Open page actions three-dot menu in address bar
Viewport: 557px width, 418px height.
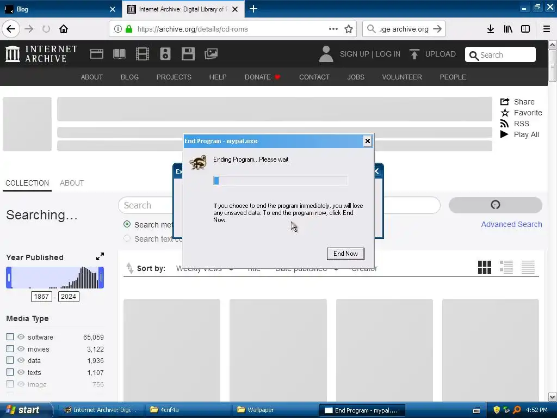point(333,29)
